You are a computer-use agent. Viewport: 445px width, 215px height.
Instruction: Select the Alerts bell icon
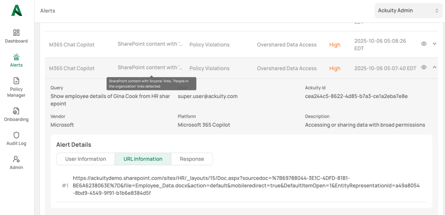click(16, 57)
